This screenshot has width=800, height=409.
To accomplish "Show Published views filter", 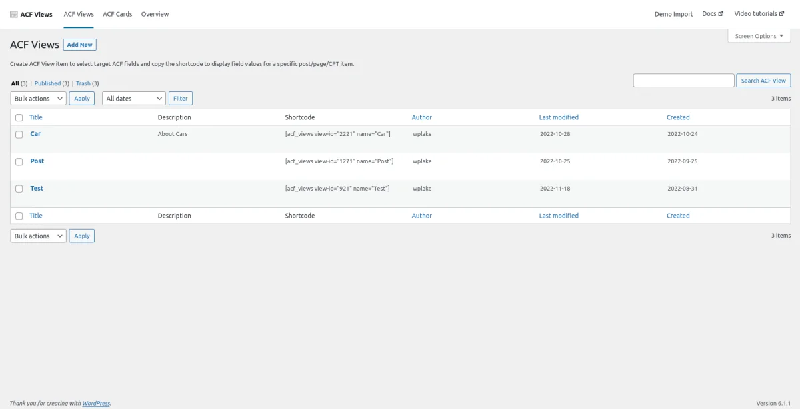I will click(47, 83).
